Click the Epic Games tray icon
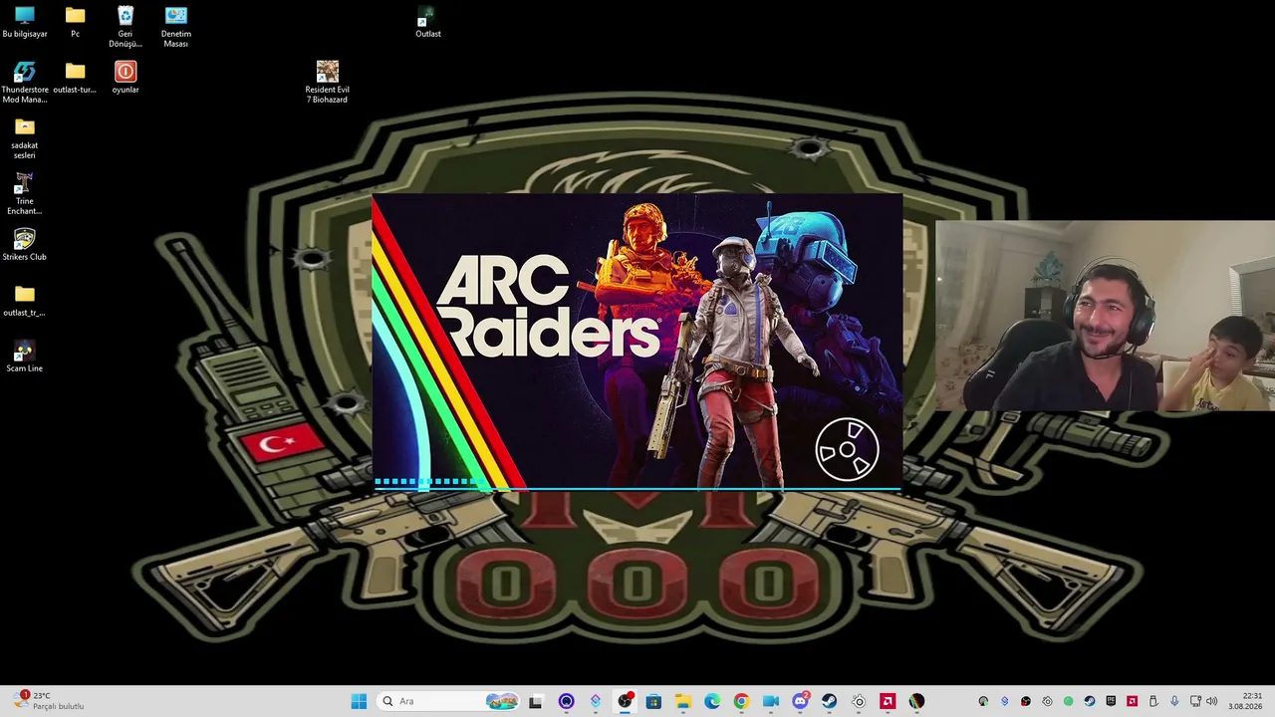 pyautogui.click(x=1111, y=701)
